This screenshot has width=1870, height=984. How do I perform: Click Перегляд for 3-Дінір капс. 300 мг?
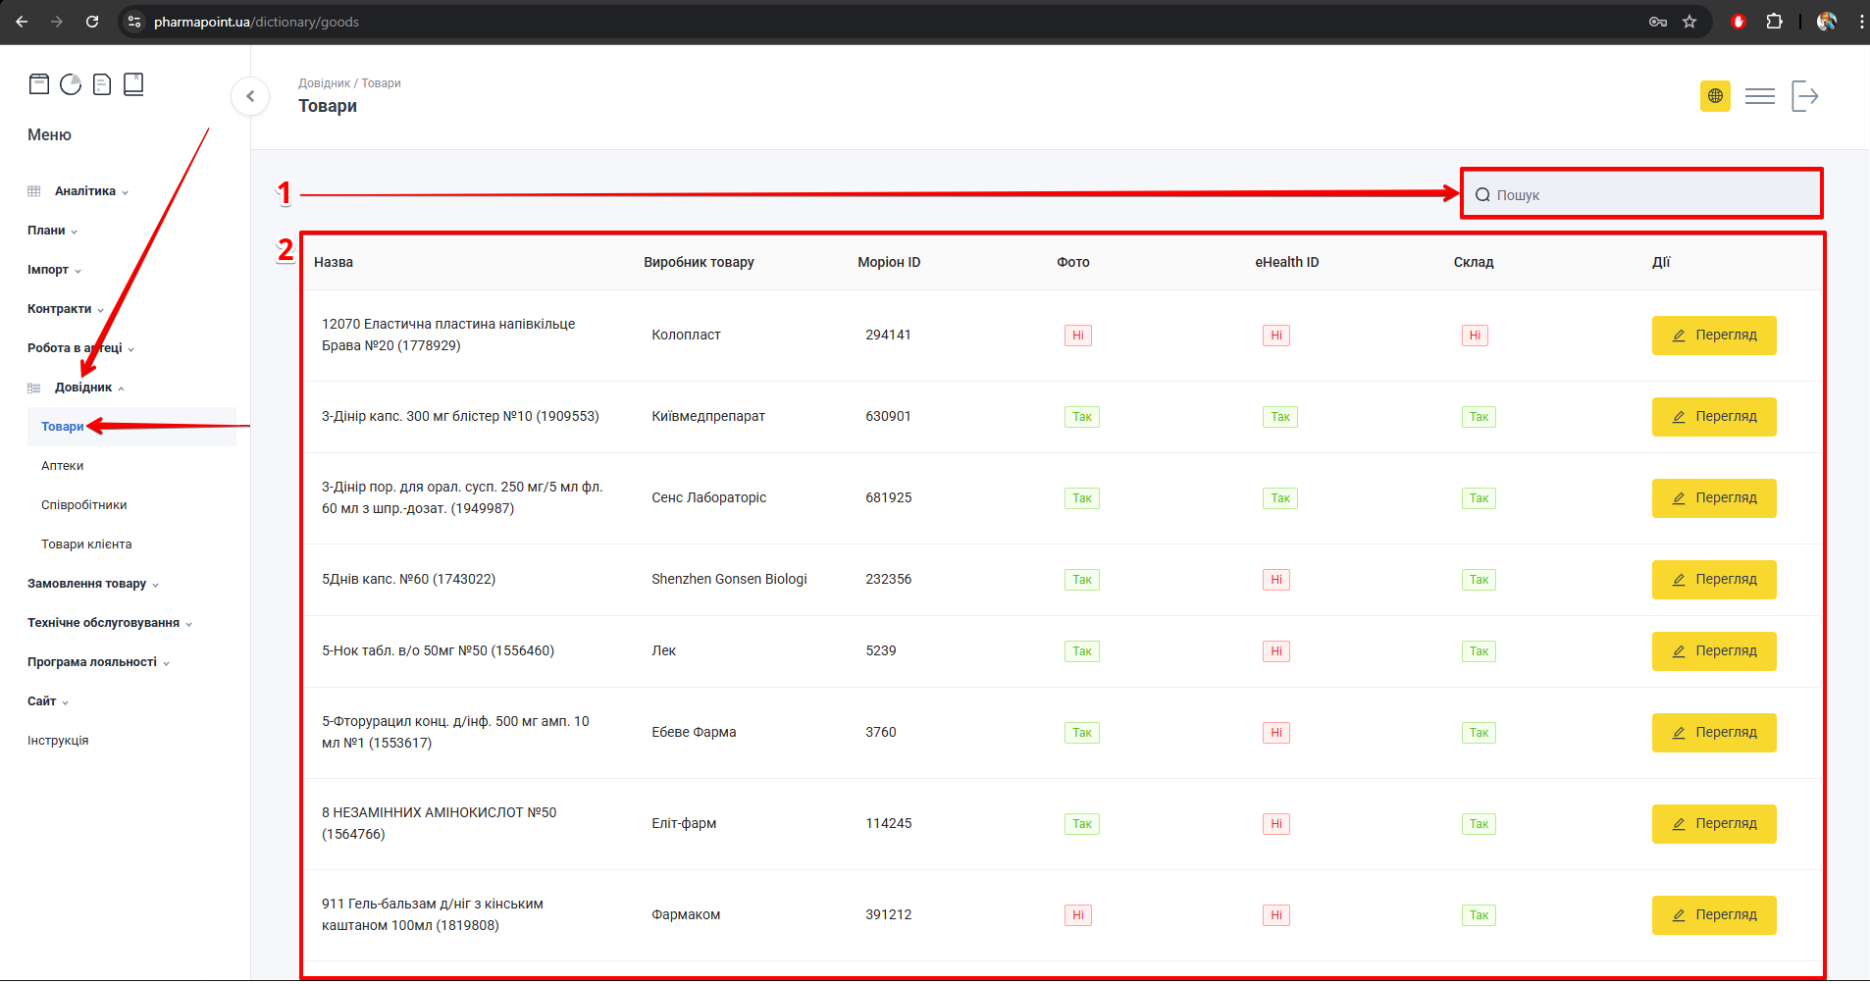pyautogui.click(x=1713, y=417)
